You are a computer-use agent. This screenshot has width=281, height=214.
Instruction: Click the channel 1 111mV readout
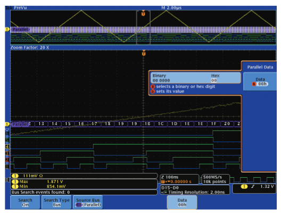(33, 176)
